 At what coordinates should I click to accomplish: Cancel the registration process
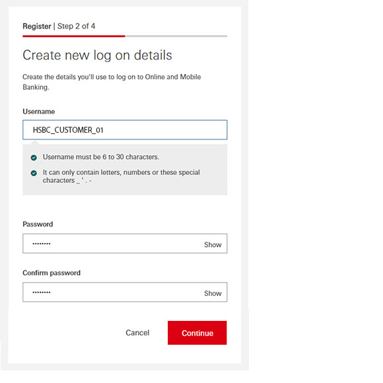[137, 333]
